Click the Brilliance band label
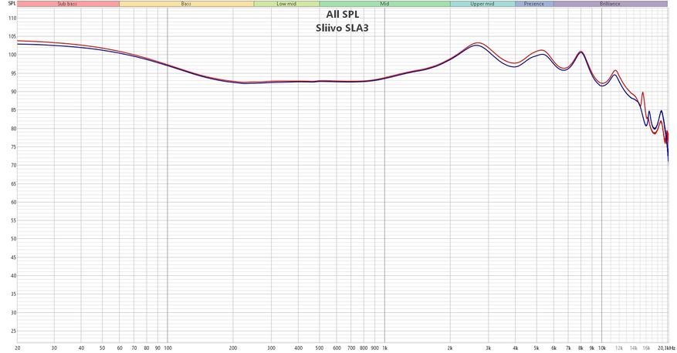 pos(610,3)
